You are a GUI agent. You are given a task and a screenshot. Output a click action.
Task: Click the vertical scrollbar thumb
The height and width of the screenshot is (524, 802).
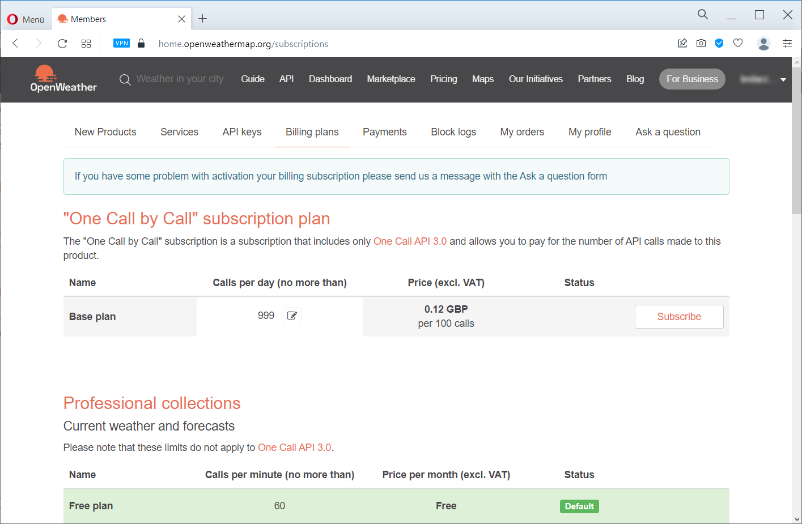point(797,141)
